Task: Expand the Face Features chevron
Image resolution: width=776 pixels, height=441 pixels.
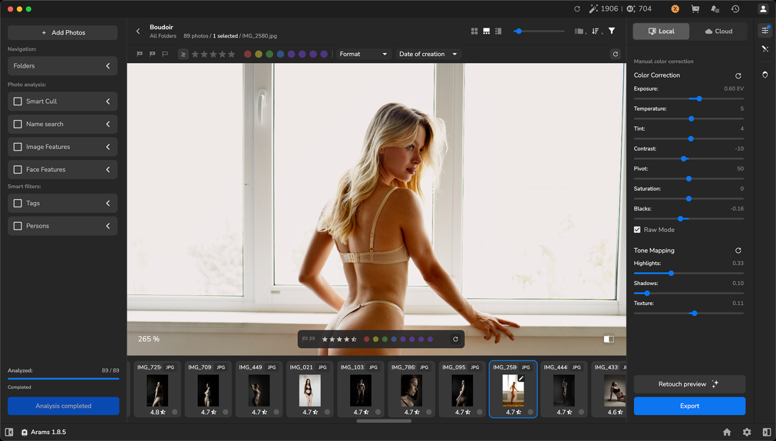Action: (x=108, y=170)
